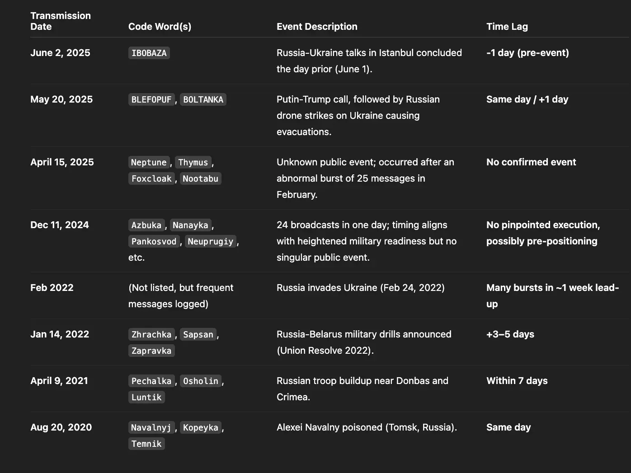Screen dimensions: 631x473
Task: Click the "+3–5 days" time lag cell
Action: coord(510,334)
